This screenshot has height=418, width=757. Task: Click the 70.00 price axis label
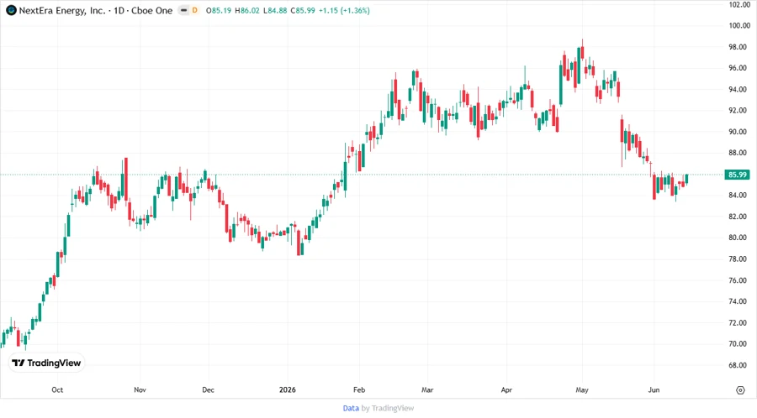point(738,344)
